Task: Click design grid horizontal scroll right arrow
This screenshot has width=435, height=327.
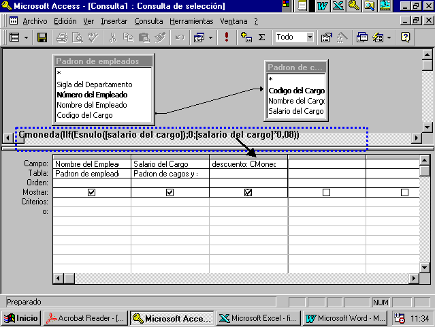Action: (414, 279)
